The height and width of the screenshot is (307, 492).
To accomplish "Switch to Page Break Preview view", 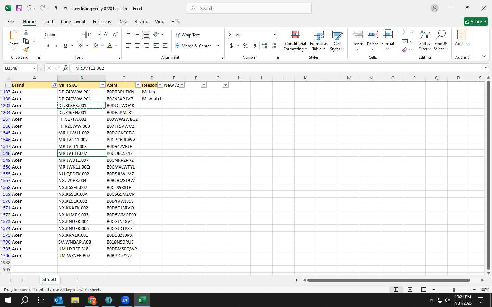I will (x=424, y=289).
